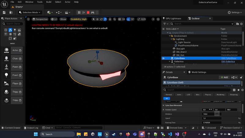Expand the Rotation Speed property
This screenshot has width=245, height=138.
point(163,109)
